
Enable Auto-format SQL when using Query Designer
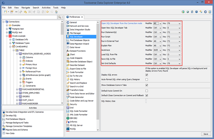tap(147, 79)
